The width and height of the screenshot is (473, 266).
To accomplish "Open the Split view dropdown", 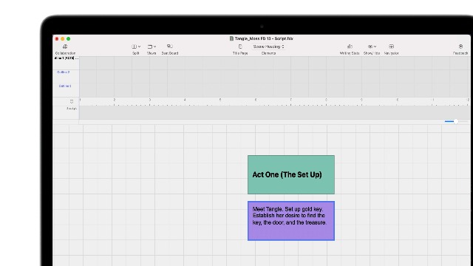I will click(136, 49).
